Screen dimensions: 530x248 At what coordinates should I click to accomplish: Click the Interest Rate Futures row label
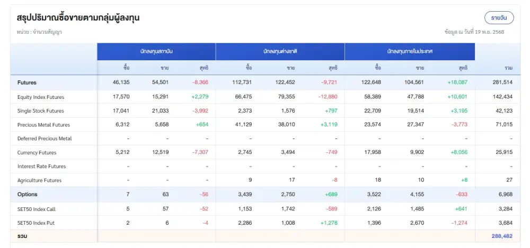(41, 167)
